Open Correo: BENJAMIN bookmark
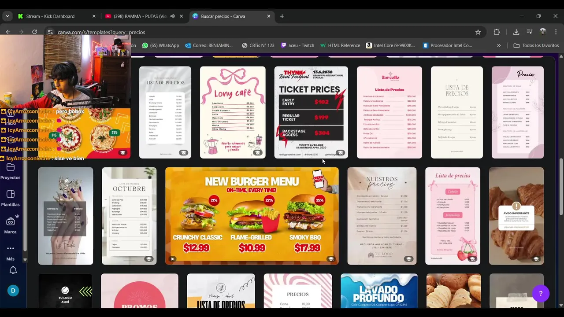 (x=209, y=45)
